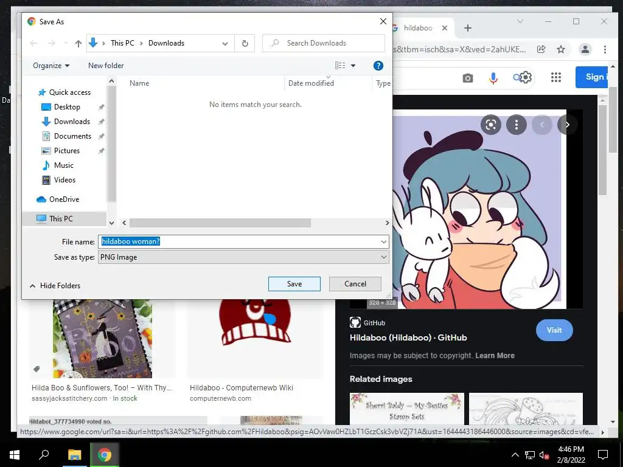Change view layout icon in Save As
This screenshot has height=467, width=623.
pos(340,66)
